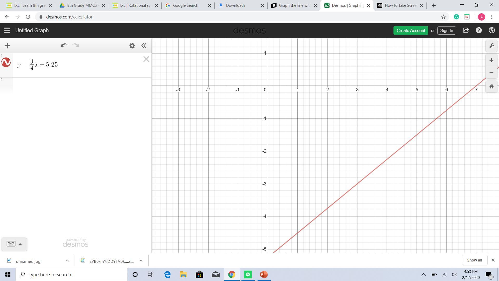This screenshot has height=281, width=499.
Task: Zoom out on the graph
Action: tap(491, 73)
